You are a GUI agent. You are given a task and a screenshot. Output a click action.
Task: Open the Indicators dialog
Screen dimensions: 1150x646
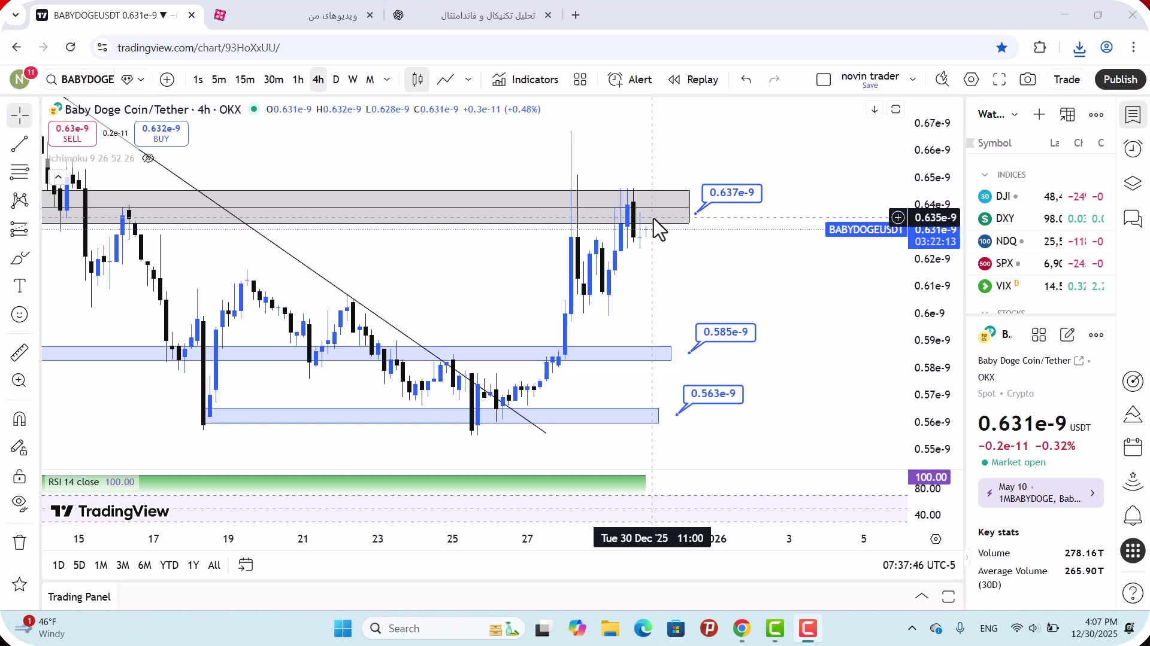coord(525,80)
